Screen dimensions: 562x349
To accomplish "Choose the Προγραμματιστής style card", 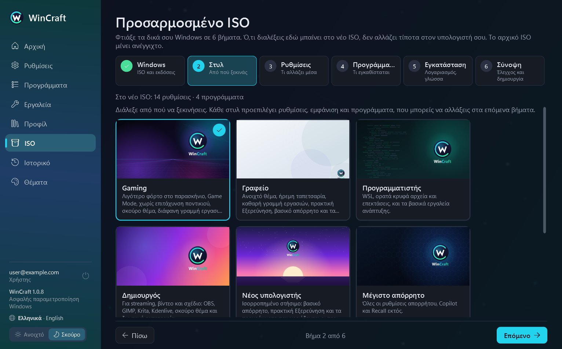I will tap(413, 170).
